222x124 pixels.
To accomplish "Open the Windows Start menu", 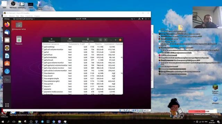I will tap(3, 122).
